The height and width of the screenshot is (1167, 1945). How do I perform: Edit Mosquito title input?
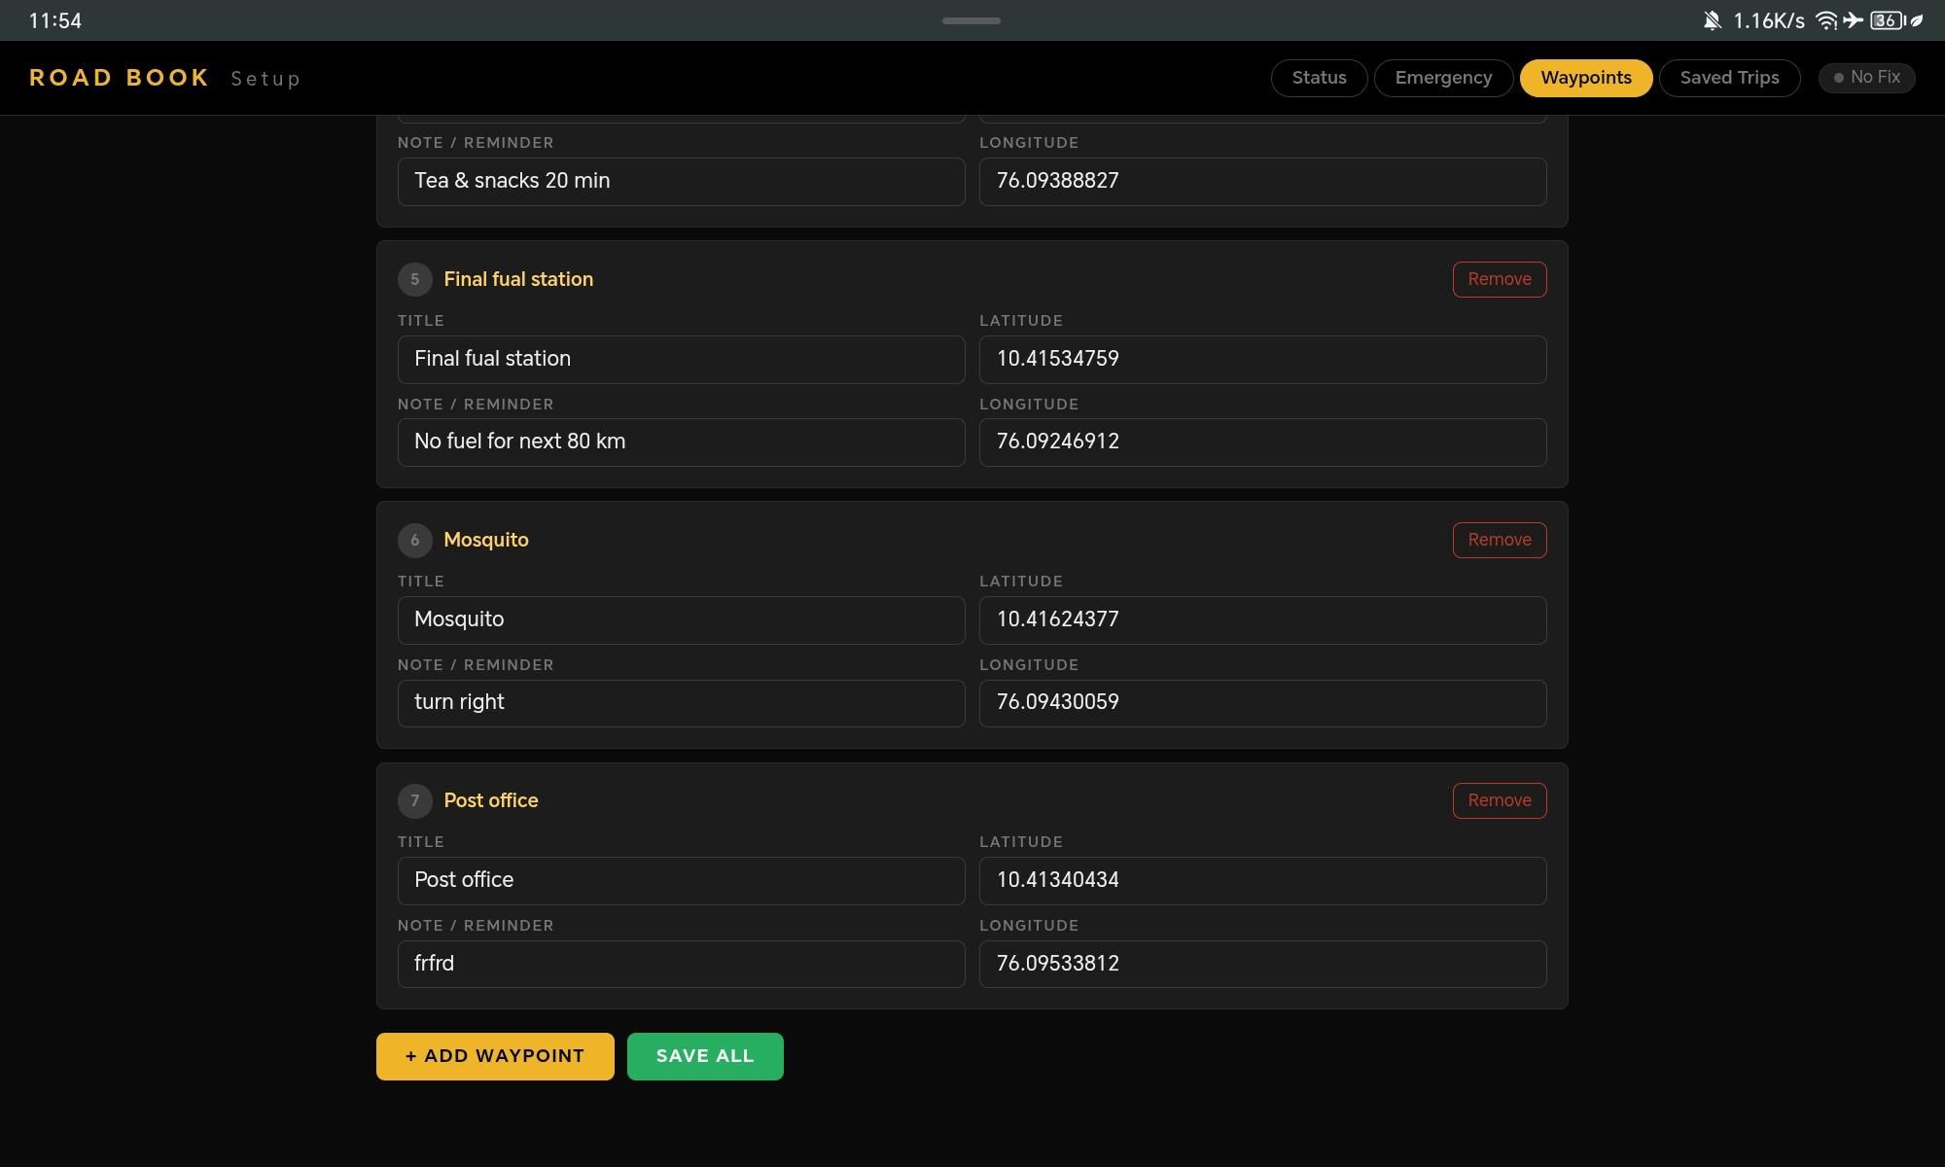[x=681, y=620]
